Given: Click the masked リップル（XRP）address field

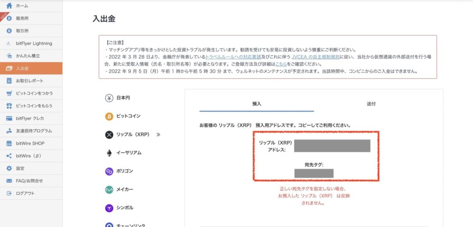Looking at the screenshot, I should point(332,146).
